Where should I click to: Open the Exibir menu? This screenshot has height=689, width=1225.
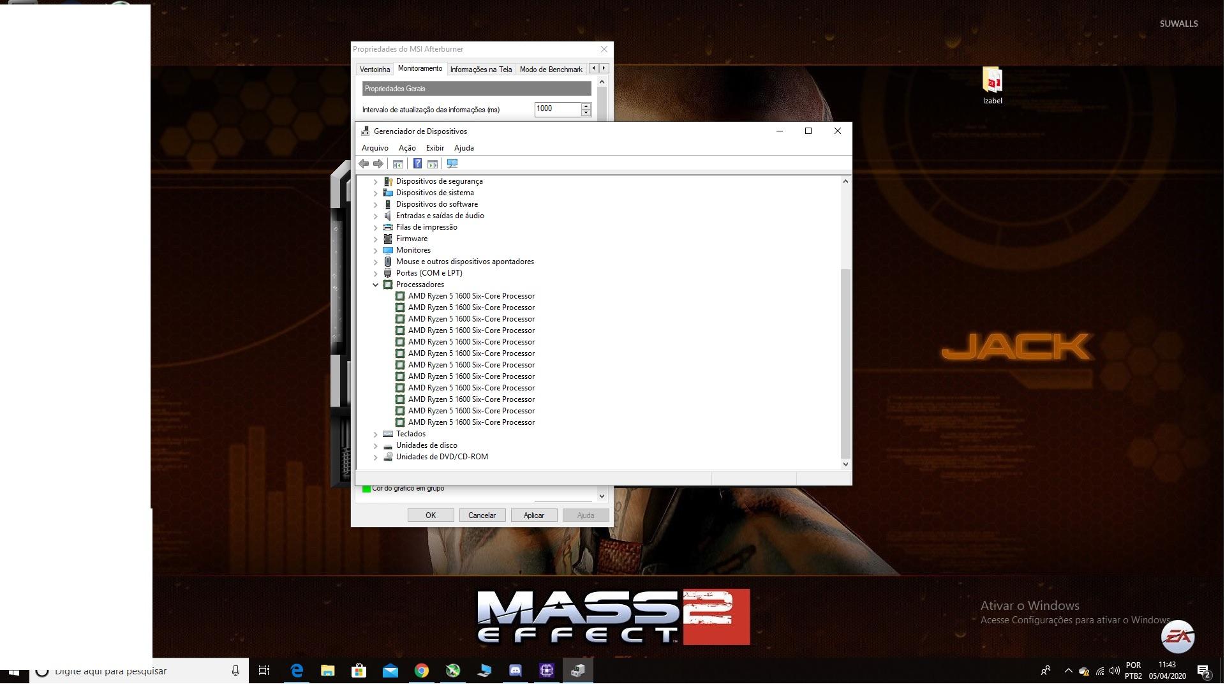(434, 148)
